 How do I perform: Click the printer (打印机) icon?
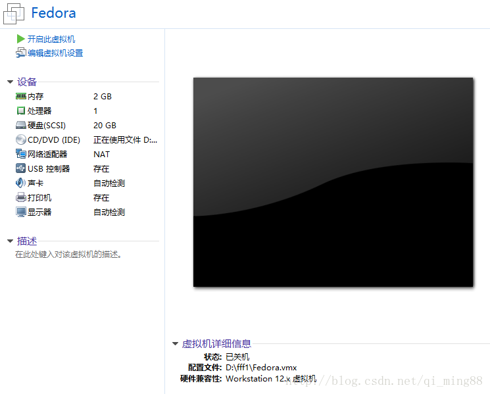pyautogui.click(x=20, y=197)
